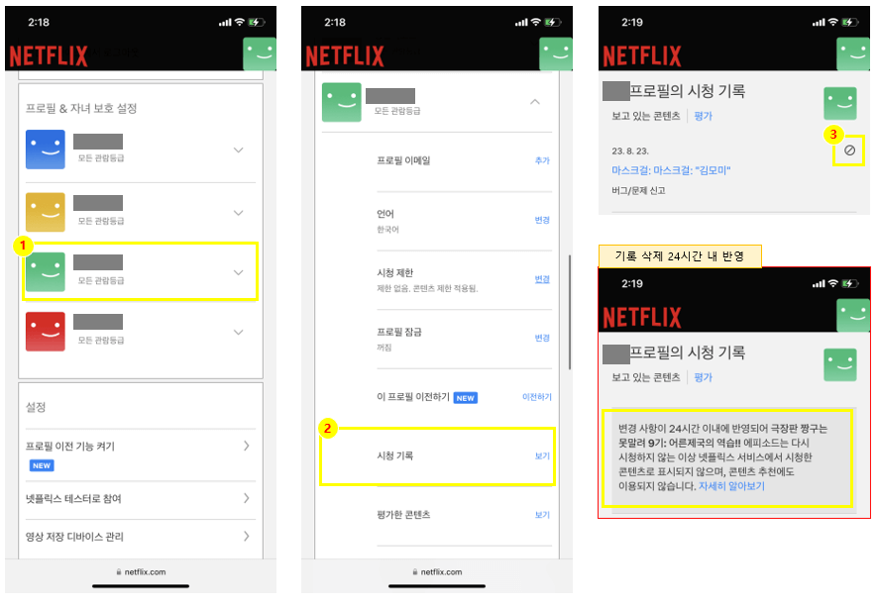Tap the netflix.com address bar on the profile settings screen
The height and width of the screenshot is (603, 878).
(437, 571)
